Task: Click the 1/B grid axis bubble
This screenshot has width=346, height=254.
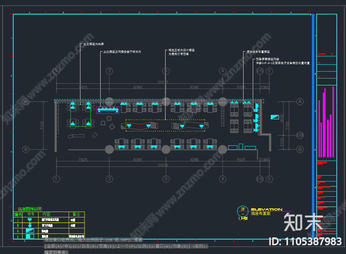Action: [x=300, y=135]
